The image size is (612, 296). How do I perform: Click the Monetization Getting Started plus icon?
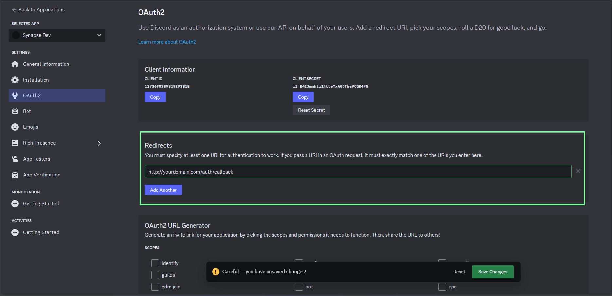pos(15,204)
